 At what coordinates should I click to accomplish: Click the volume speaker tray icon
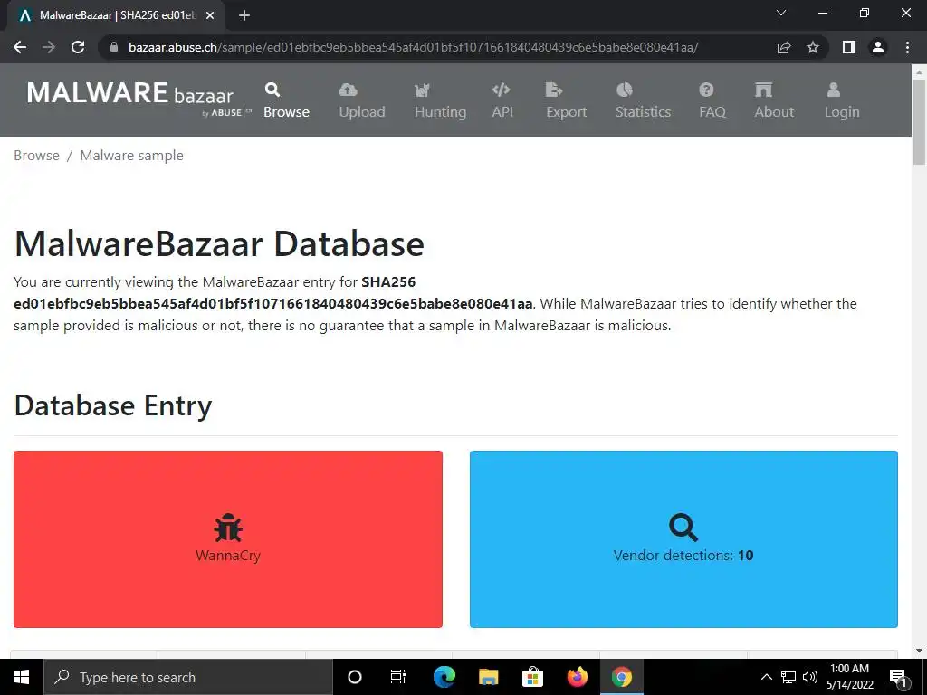810,677
